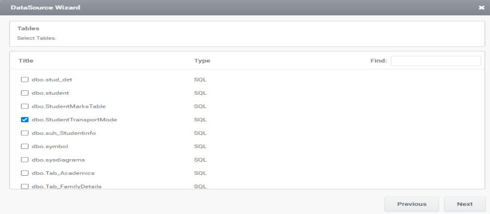Viewport: 490px width, 214px height.
Task: Enable the dbo.student table checkbox
Action: click(x=24, y=93)
